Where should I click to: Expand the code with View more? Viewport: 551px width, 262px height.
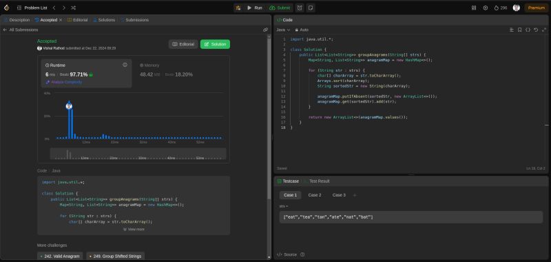click(x=134, y=230)
